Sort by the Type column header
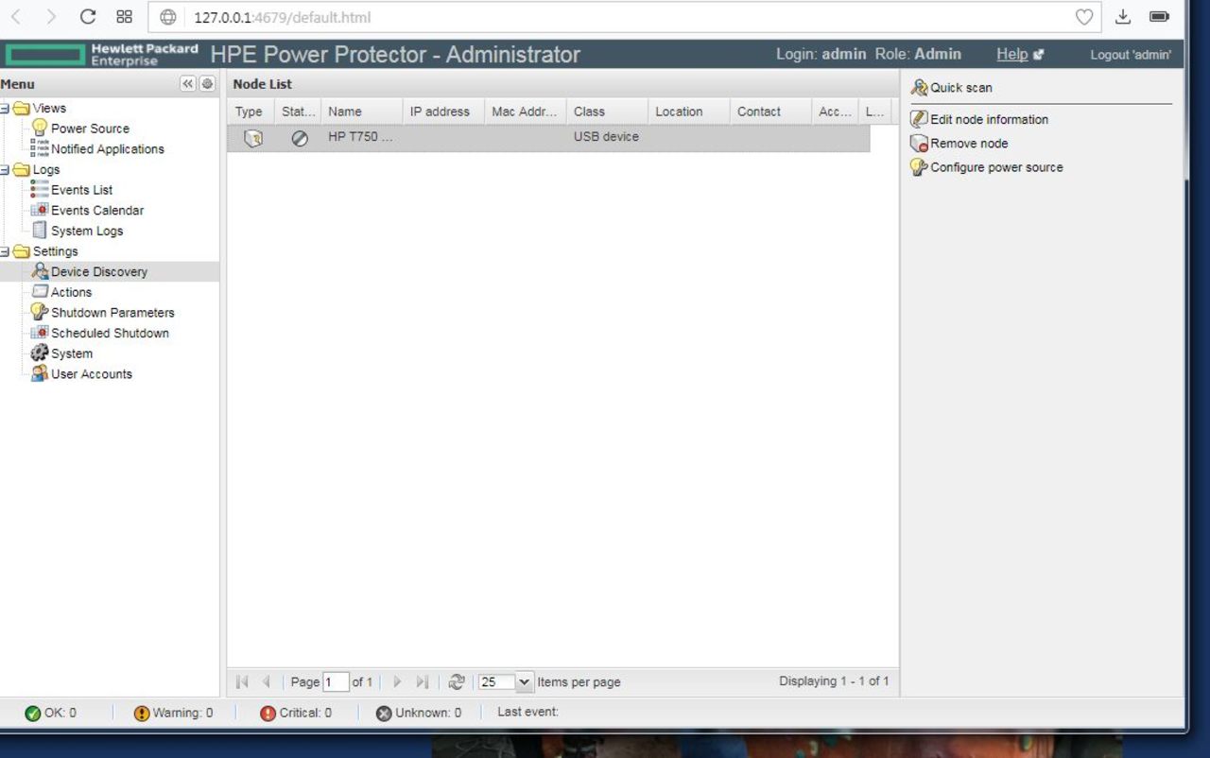 [x=250, y=112]
